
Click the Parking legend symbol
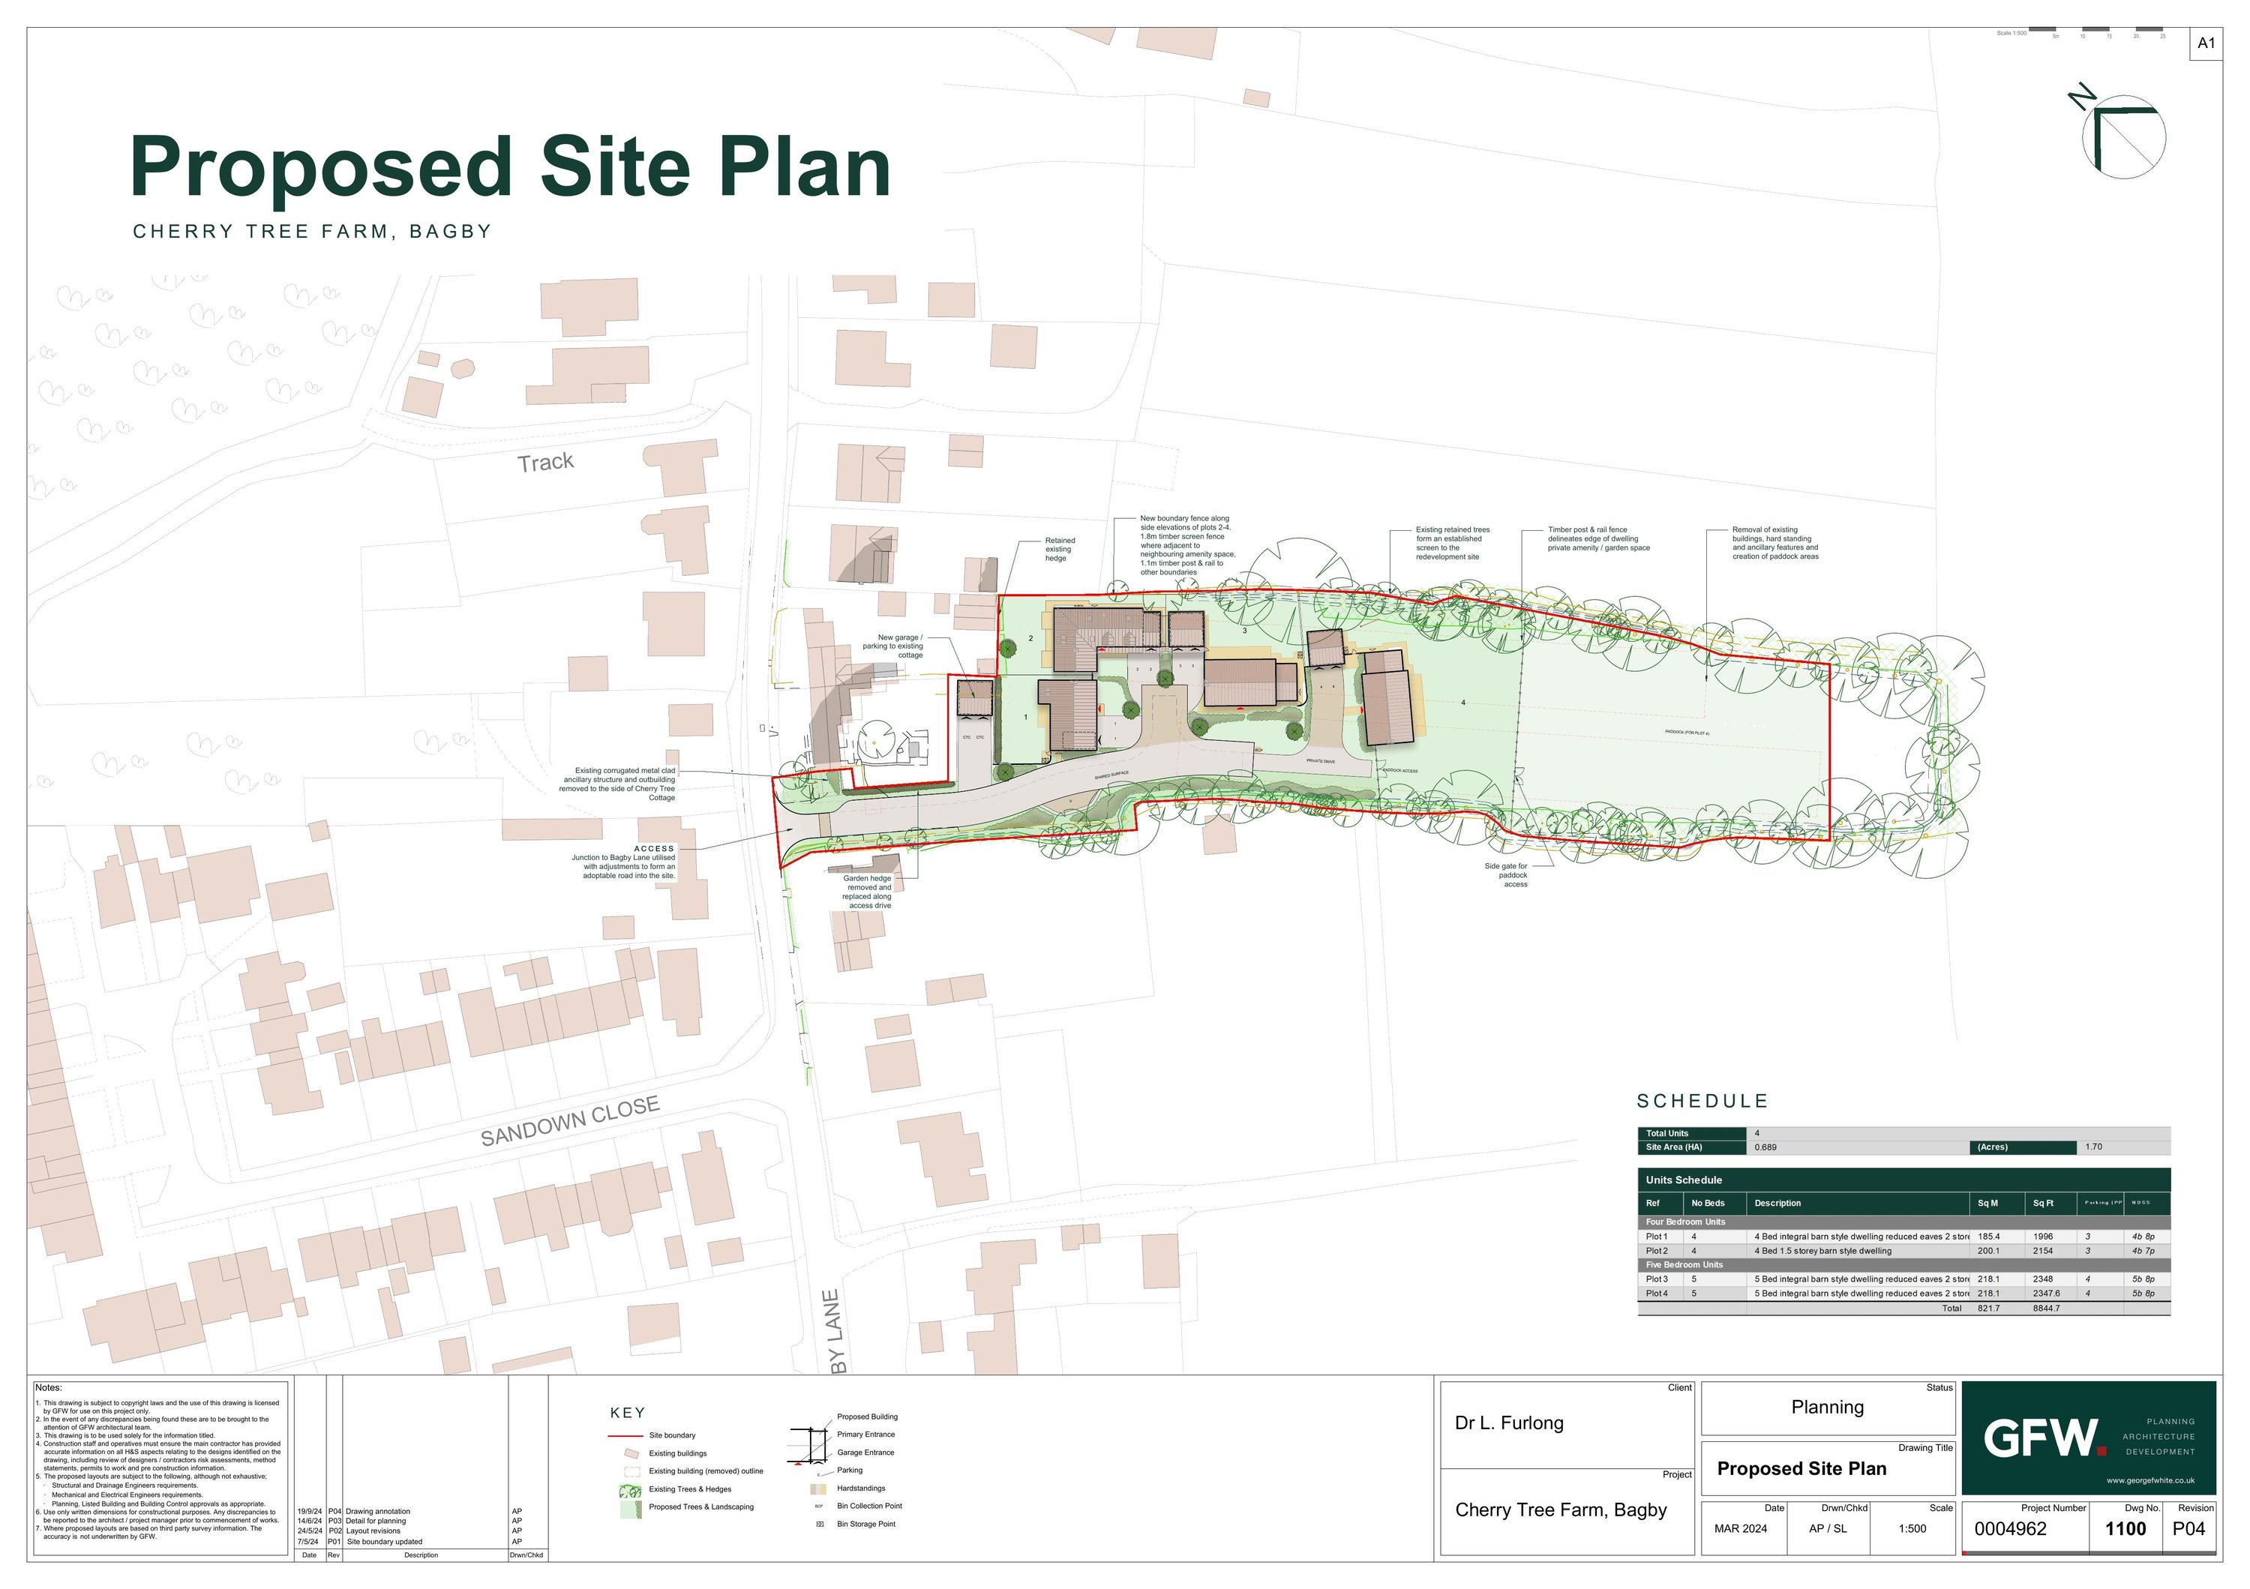point(819,1474)
